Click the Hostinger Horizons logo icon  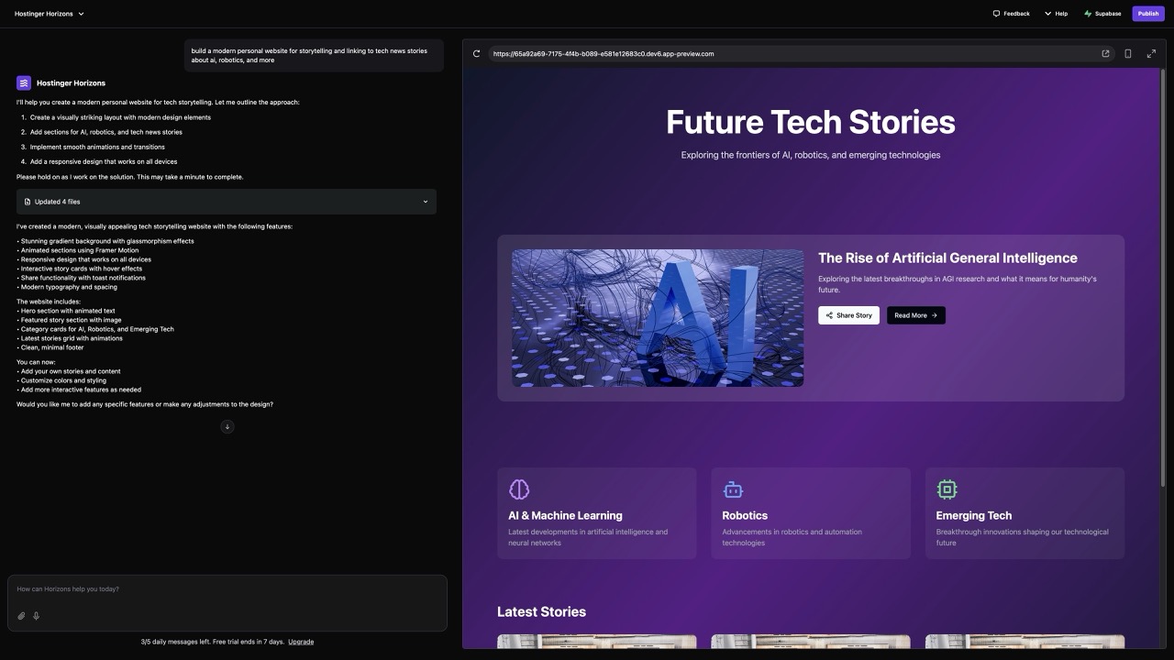tap(22, 82)
